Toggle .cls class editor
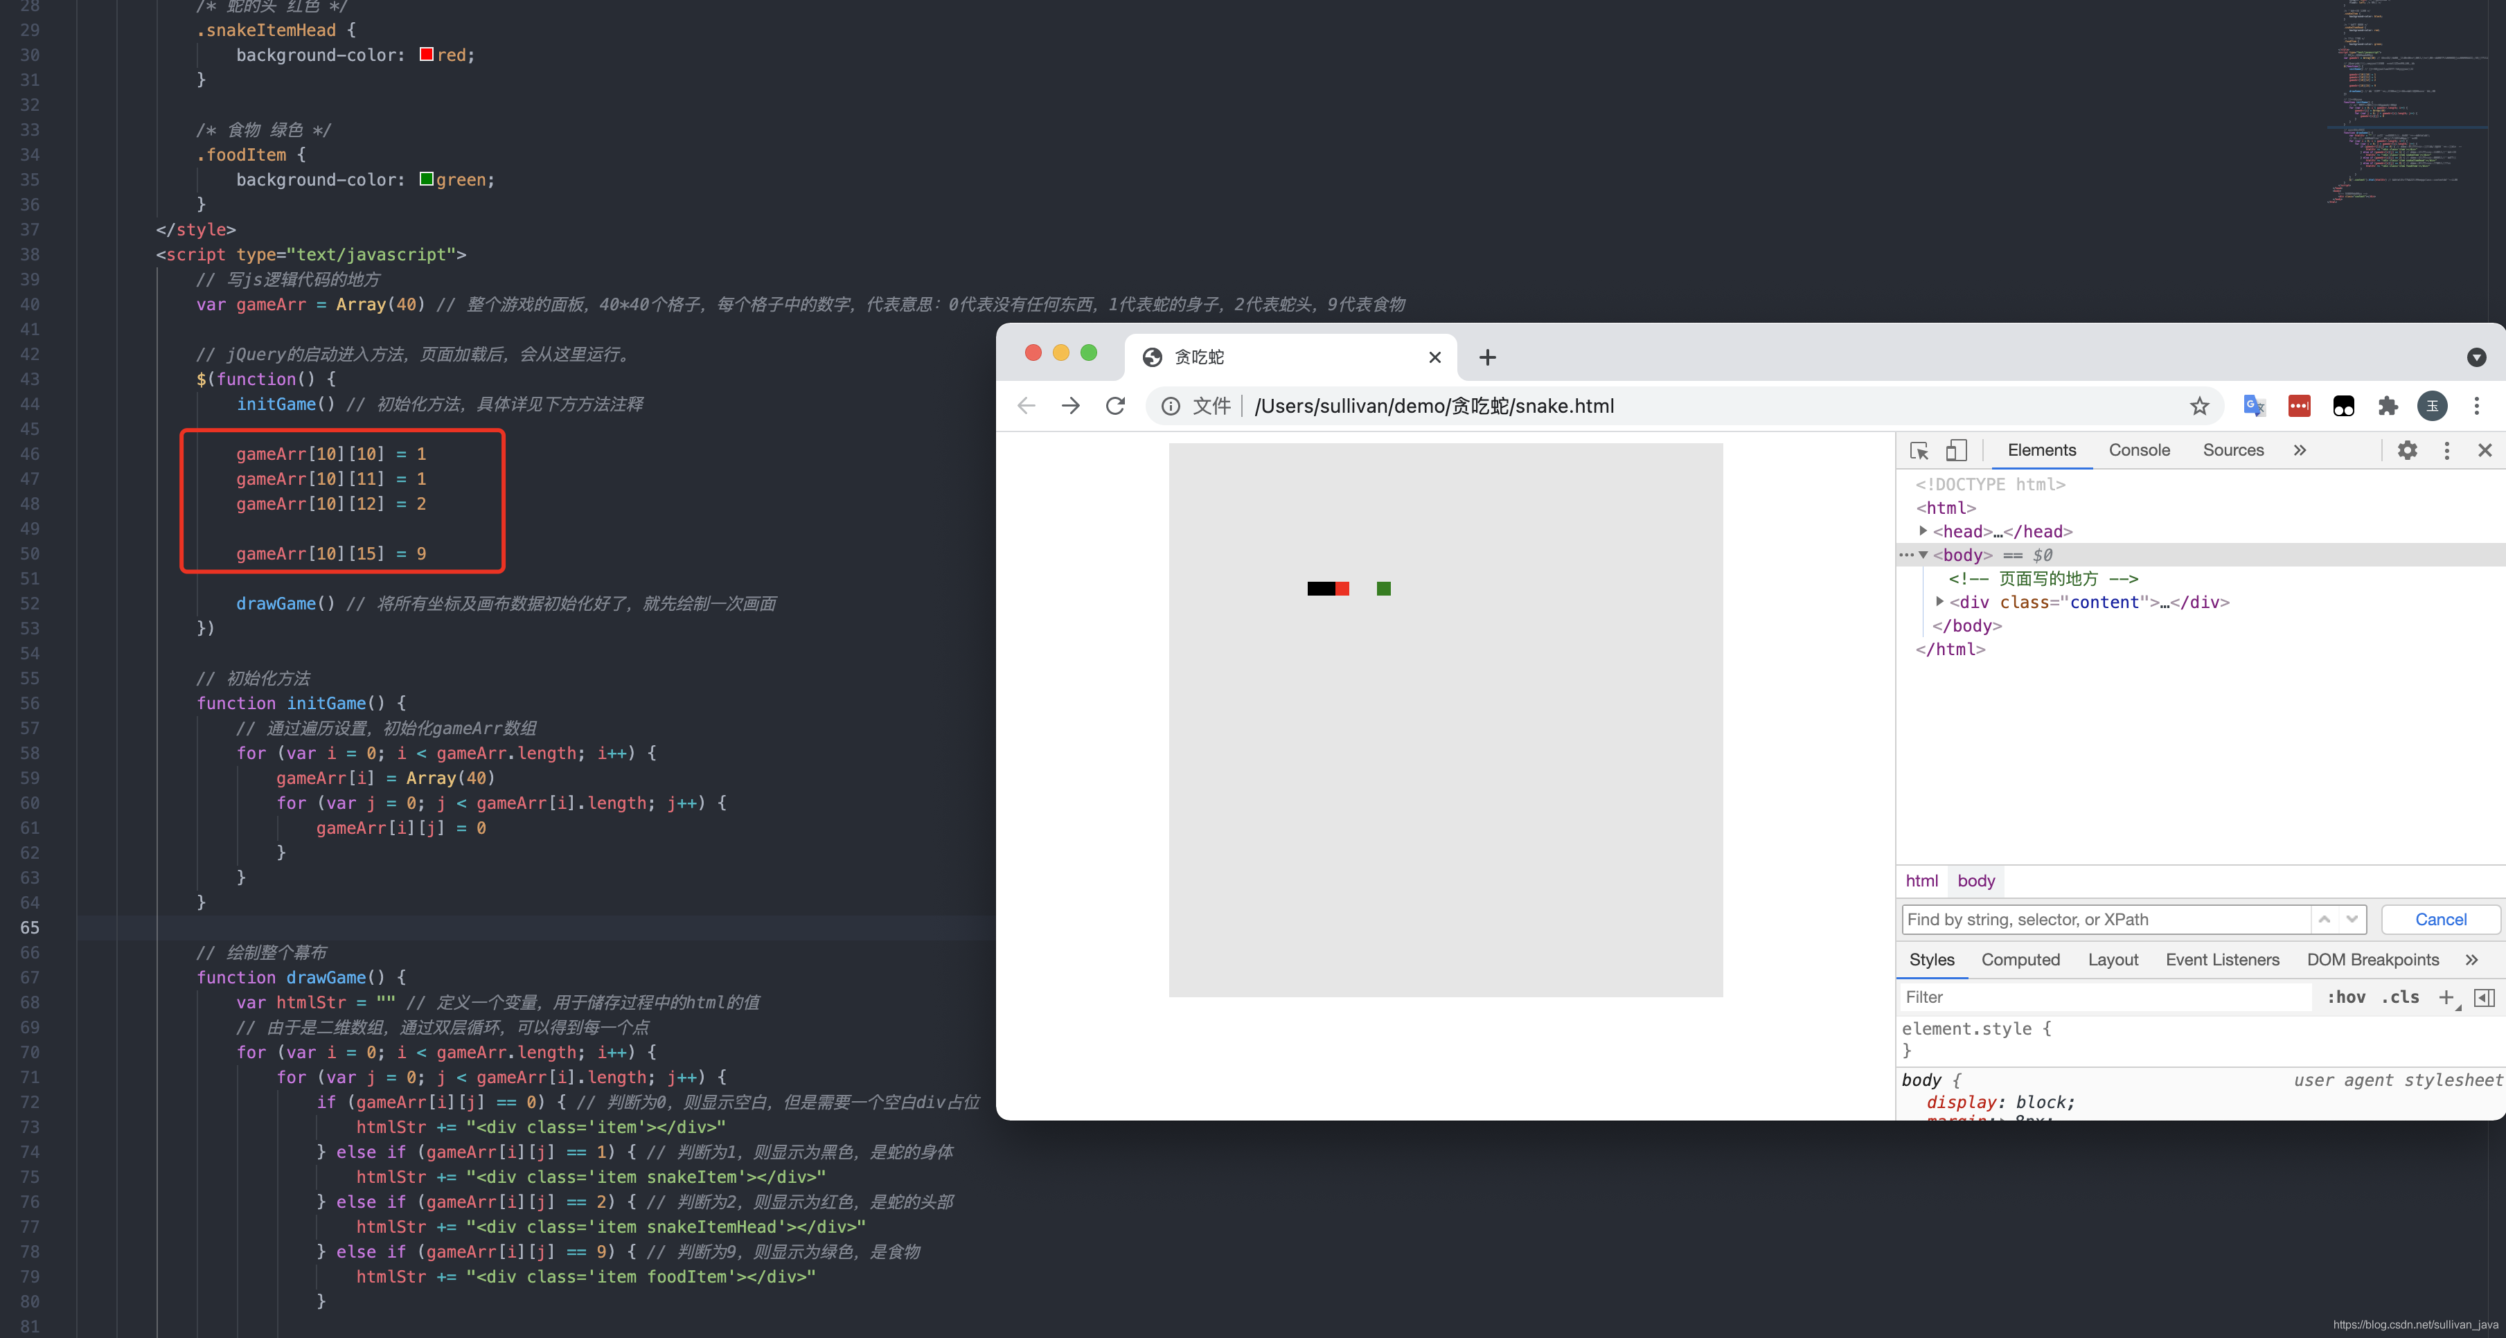Screen dimensions: 2506x1338 [x=2400, y=998]
